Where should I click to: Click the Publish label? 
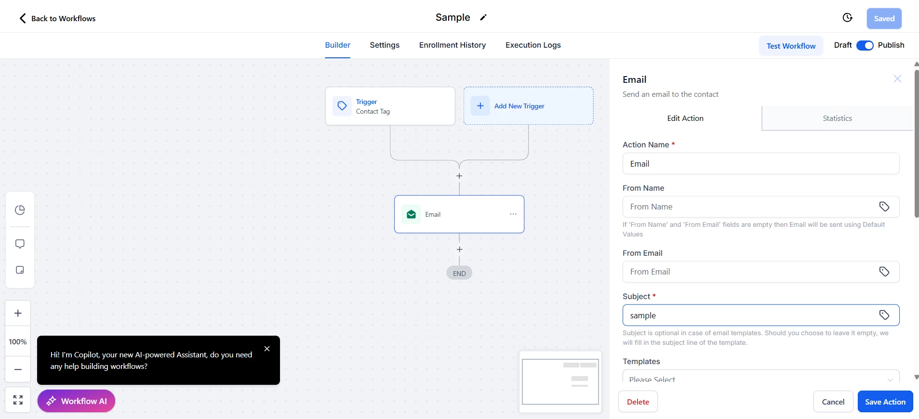891,45
